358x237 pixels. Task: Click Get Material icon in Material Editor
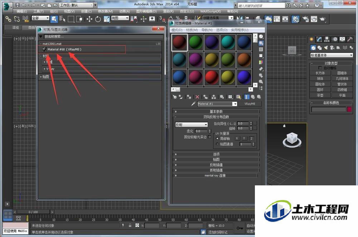click(175, 97)
